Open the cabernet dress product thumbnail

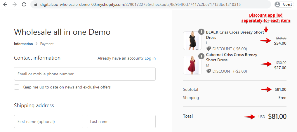pyautogui.click(x=192, y=65)
